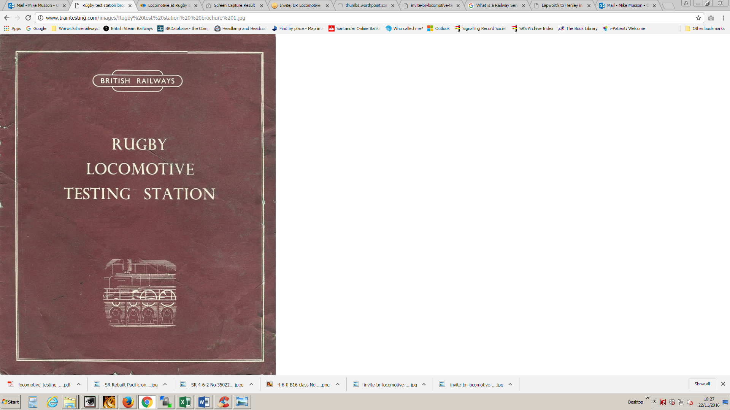The image size is (730, 410).
Task: Switch to the Invite, BR Locomotive tab
Action: tap(300, 5)
